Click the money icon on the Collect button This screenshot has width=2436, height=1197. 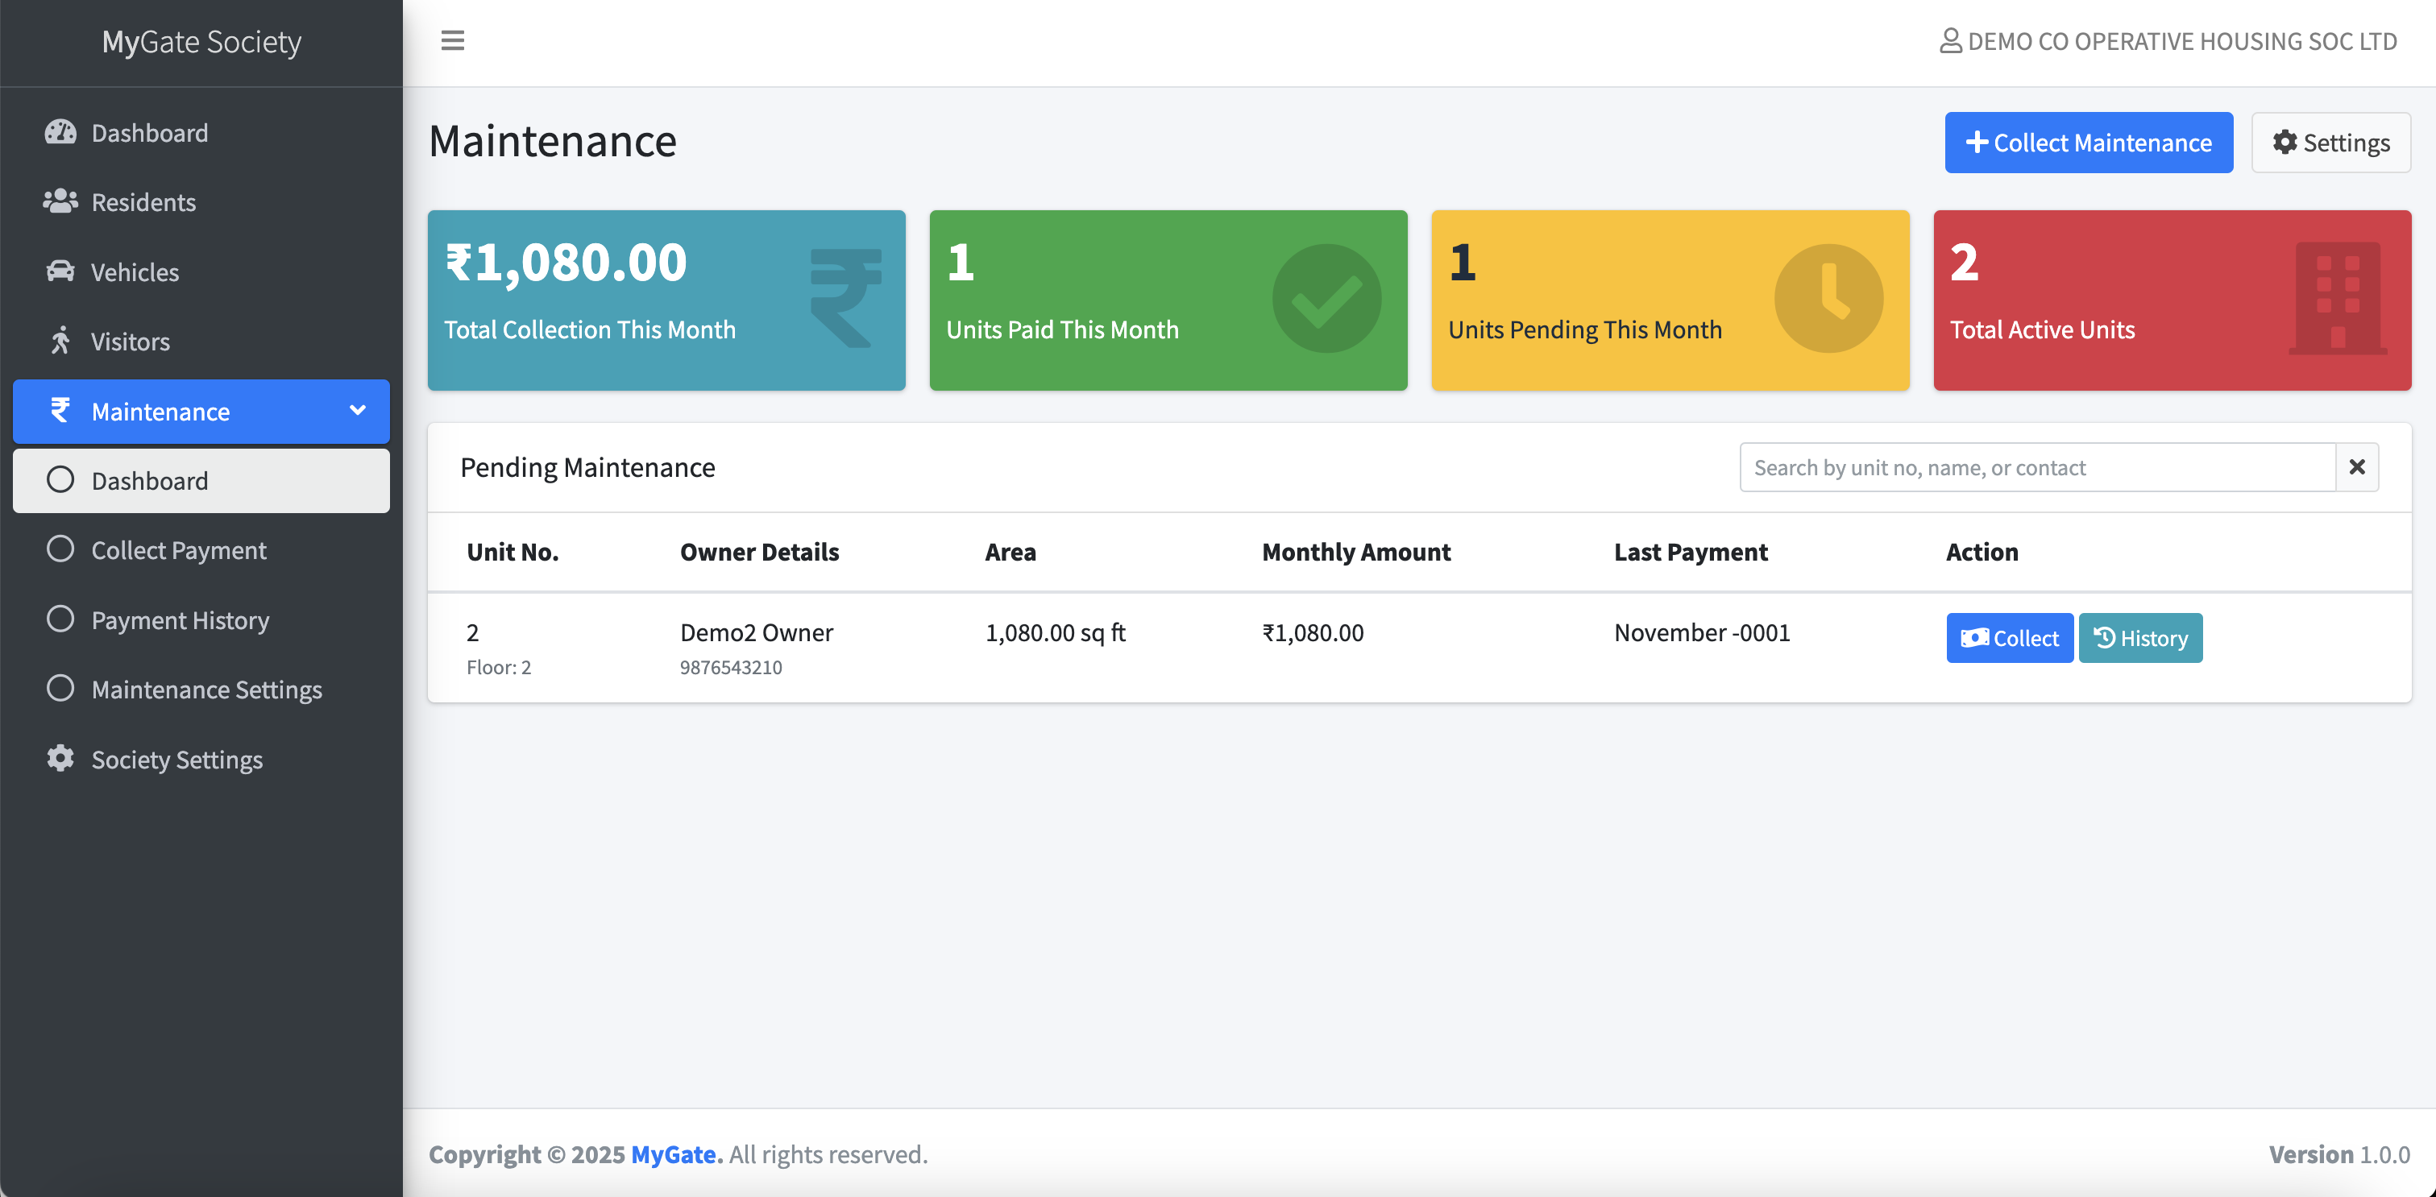[x=1974, y=638]
